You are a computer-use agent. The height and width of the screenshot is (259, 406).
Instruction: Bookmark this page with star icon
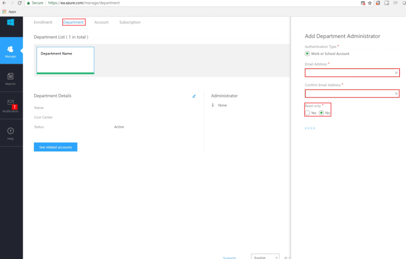(370, 3)
